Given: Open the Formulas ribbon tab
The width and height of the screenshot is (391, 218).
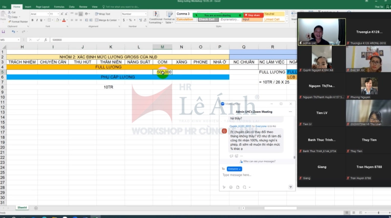Looking at the screenshot, I should (x=59, y=7).
